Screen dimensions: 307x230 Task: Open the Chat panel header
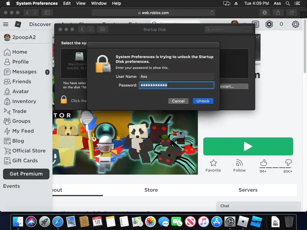tap(258, 206)
